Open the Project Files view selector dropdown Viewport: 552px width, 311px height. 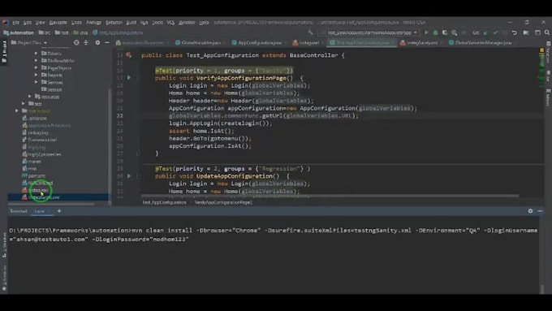point(29,42)
